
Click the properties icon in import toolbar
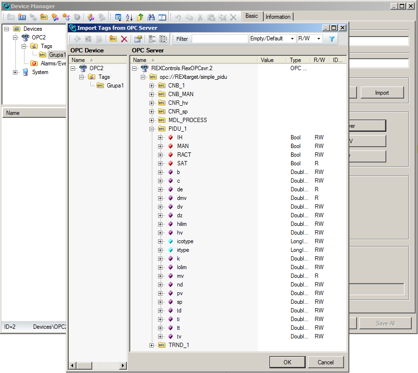point(138,39)
